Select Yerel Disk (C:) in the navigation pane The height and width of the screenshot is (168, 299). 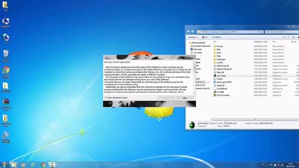(x=202, y=82)
